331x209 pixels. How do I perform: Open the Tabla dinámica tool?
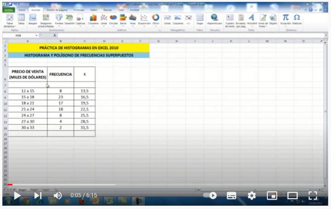9,18
